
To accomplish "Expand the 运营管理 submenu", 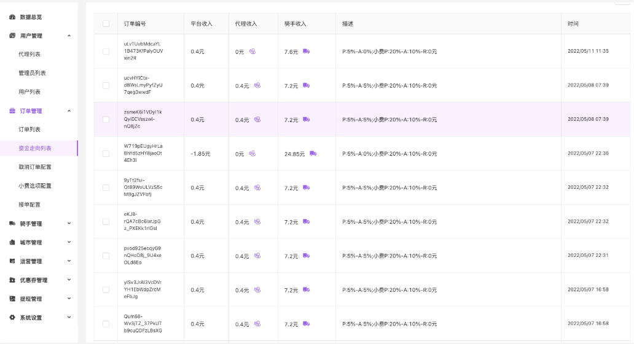I will pyautogui.click(x=69, y=261).
